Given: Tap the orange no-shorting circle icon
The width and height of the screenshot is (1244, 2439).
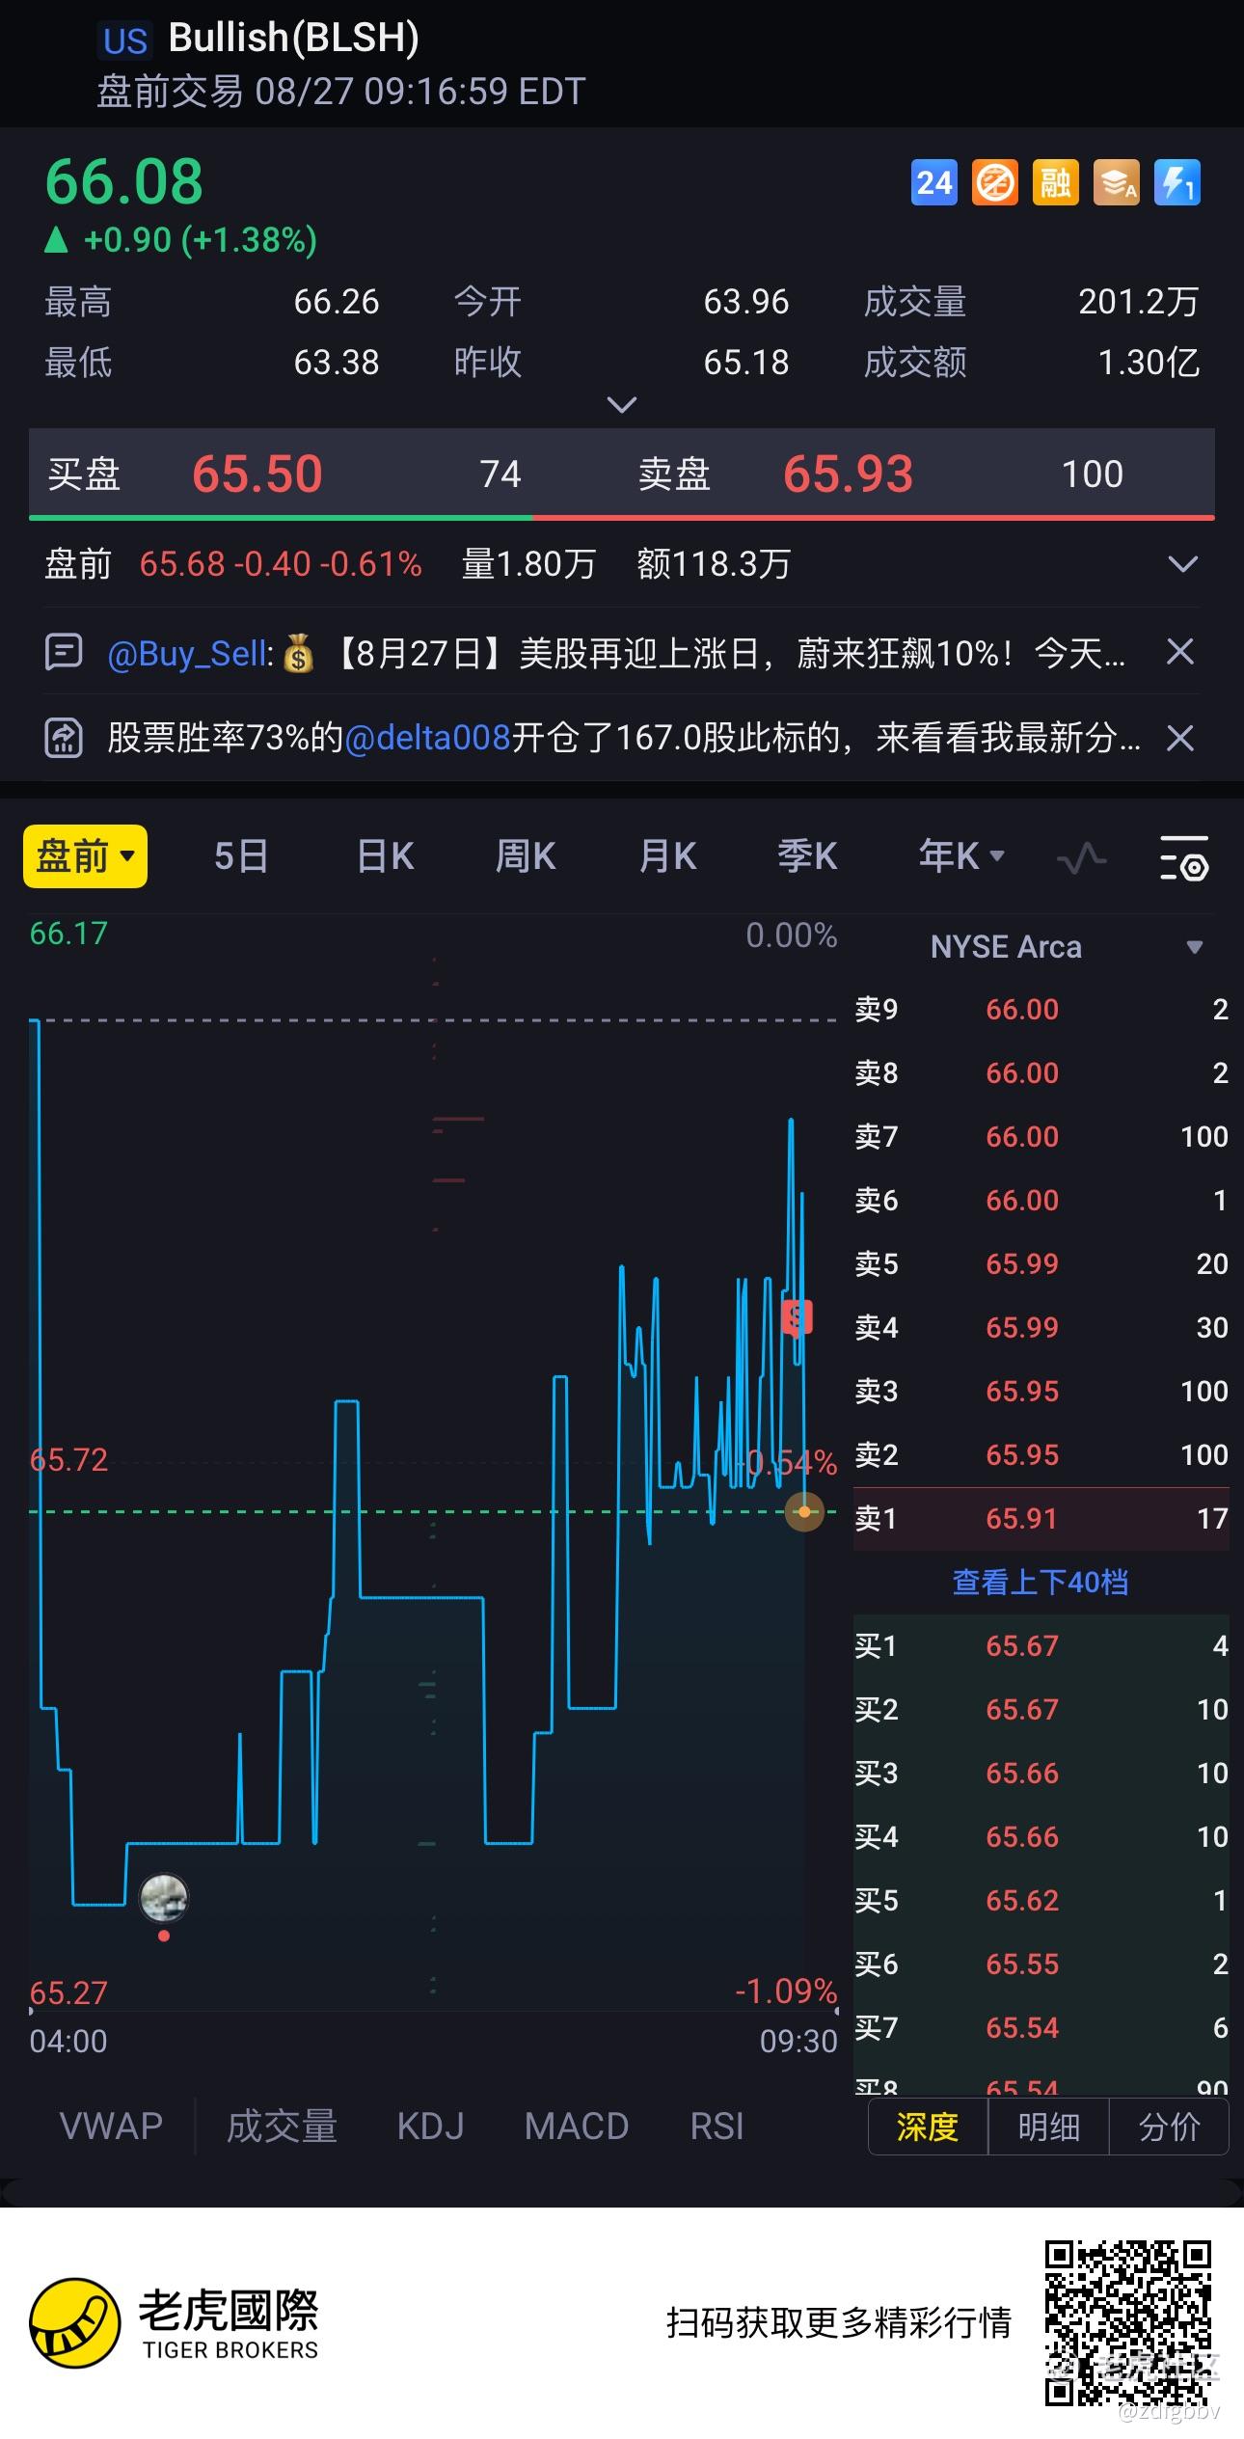Looking at the screenshot, I should tap(994, 182).
